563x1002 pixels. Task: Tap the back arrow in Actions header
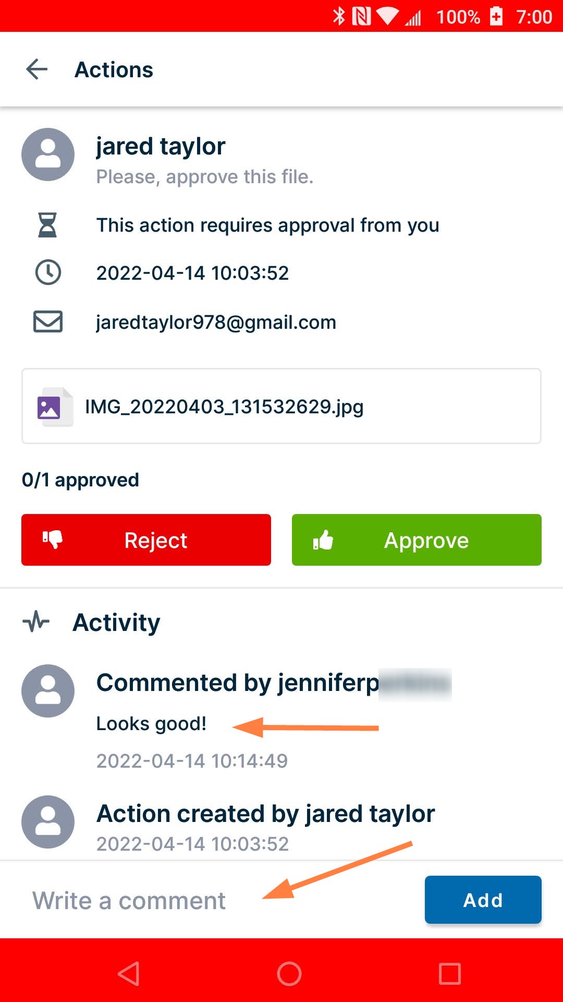point(37,69)
